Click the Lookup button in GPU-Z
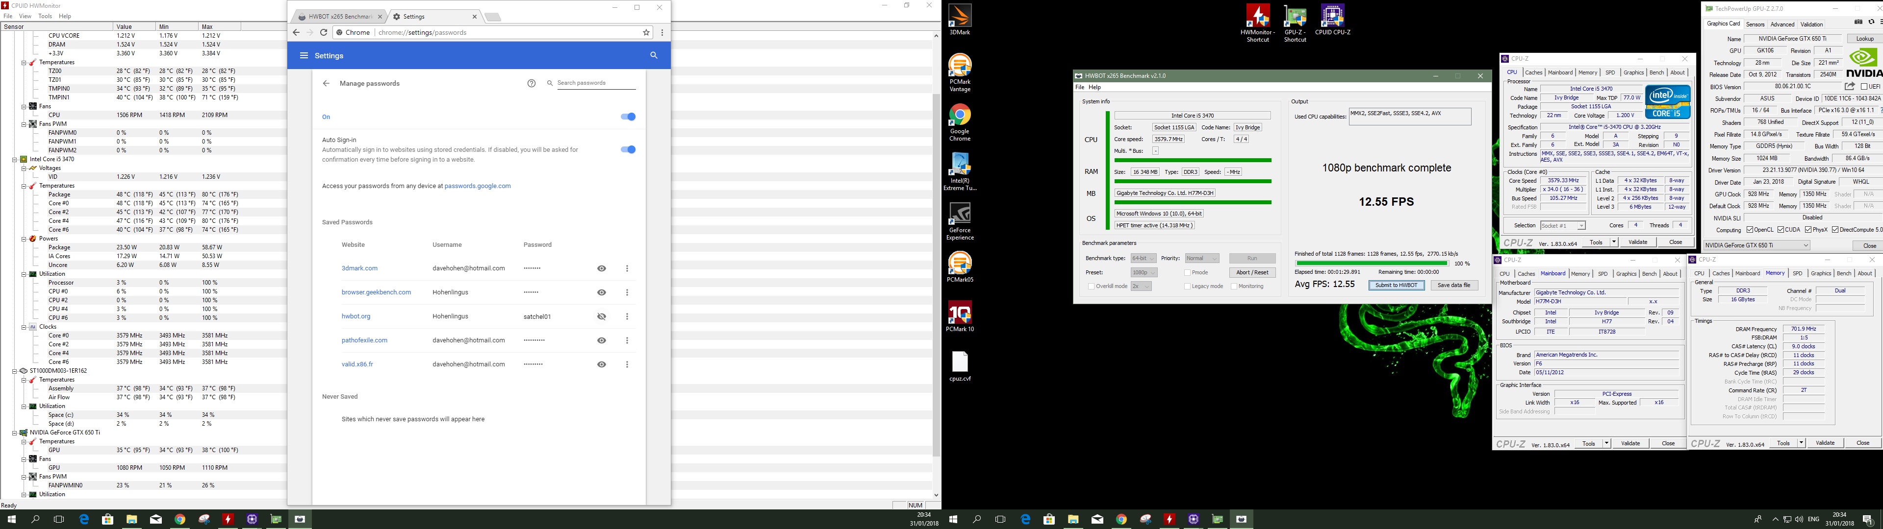The width and height of the screenshot is (1883, 529). point(1865,39)
